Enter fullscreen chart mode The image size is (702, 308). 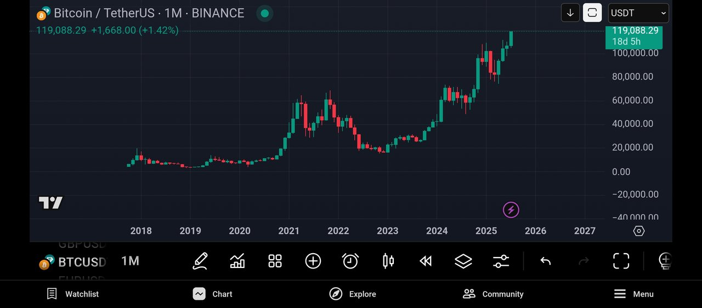621,261
